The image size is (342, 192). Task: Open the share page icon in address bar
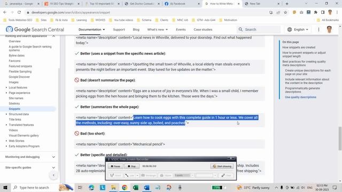point(278,12)
